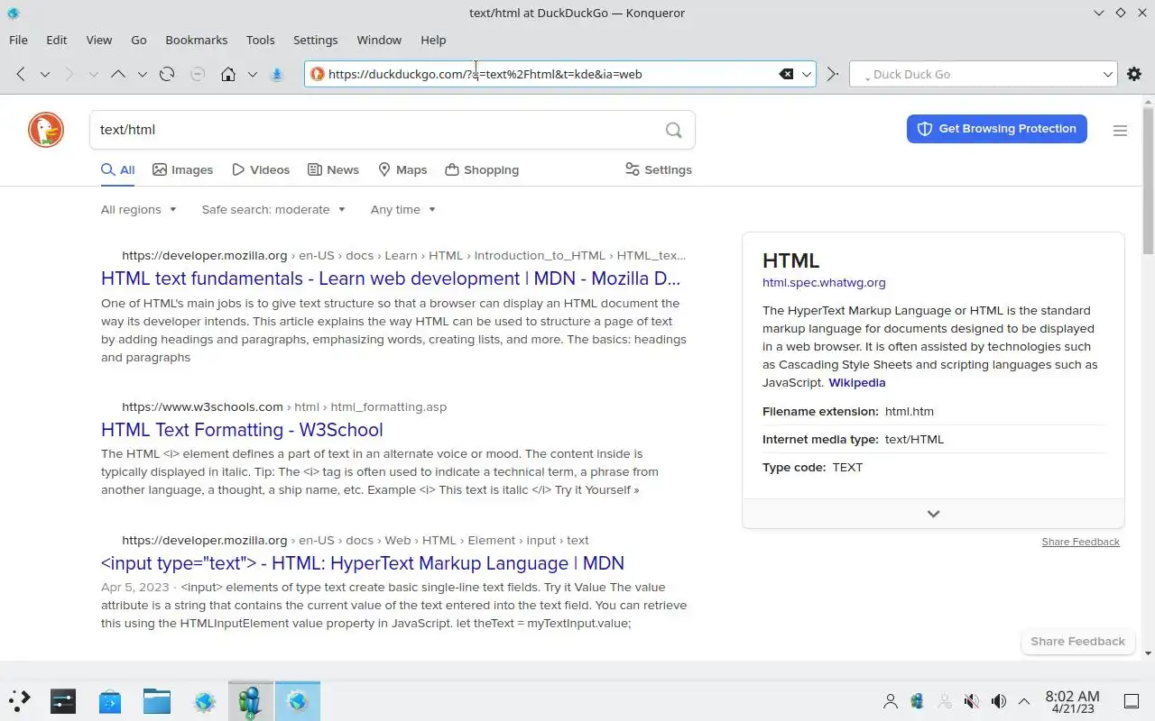Click the show desktop taskbar button

tap(1131, 700)
